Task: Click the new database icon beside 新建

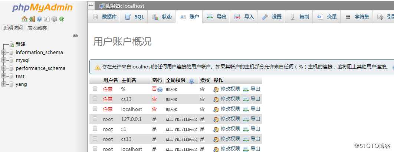Action: click(x=11, y=44)
